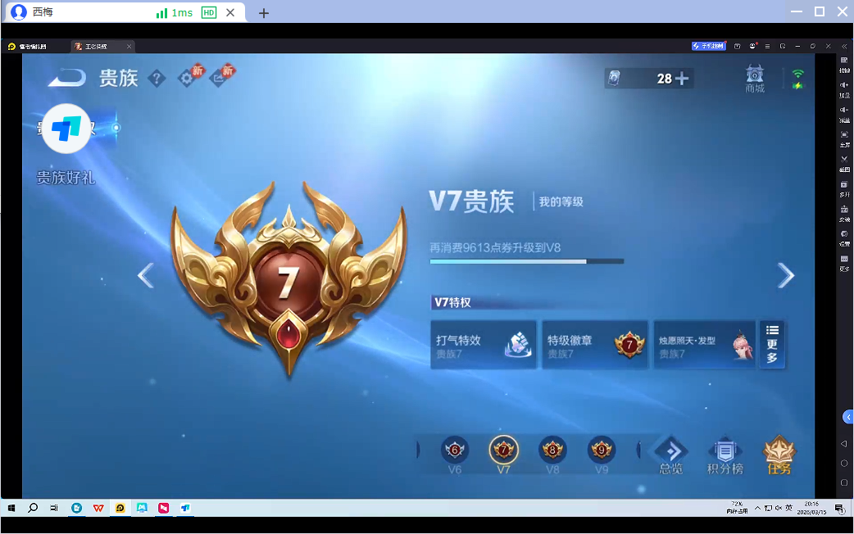This screenshot has height=534, width=854.
Task: Click the right arrow to next nobility level
Action: click(x=785, y=275)
